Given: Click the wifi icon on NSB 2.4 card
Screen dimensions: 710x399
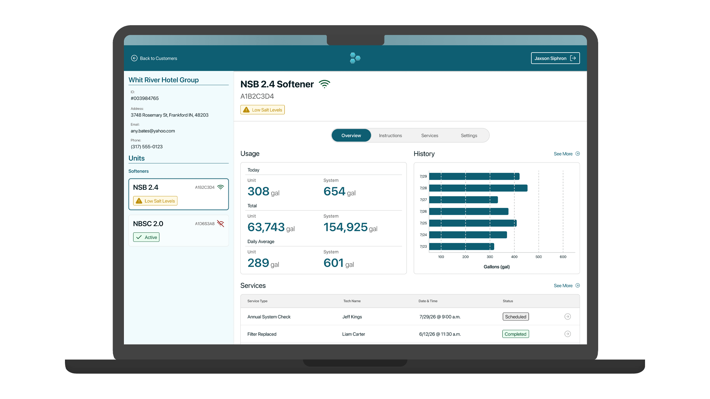Looking at the screenshot, I should tap(220, 187).
